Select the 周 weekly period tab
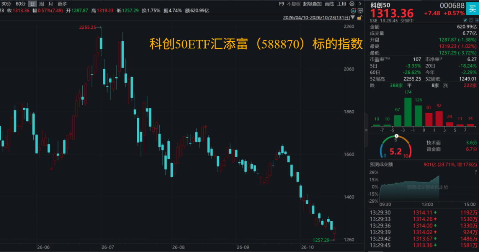The image size is (479, 252). (x=42, y=4)
